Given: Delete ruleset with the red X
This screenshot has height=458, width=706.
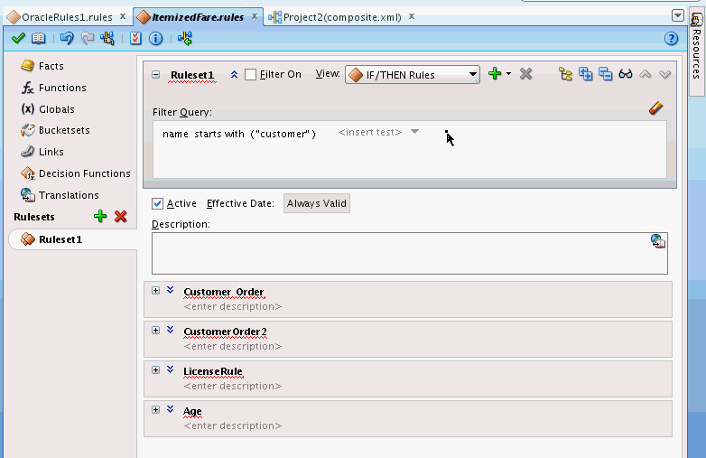Looking at the screenshot, I should click(120, 217).
